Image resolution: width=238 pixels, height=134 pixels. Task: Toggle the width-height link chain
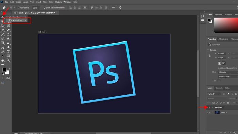tap(210, 56)
